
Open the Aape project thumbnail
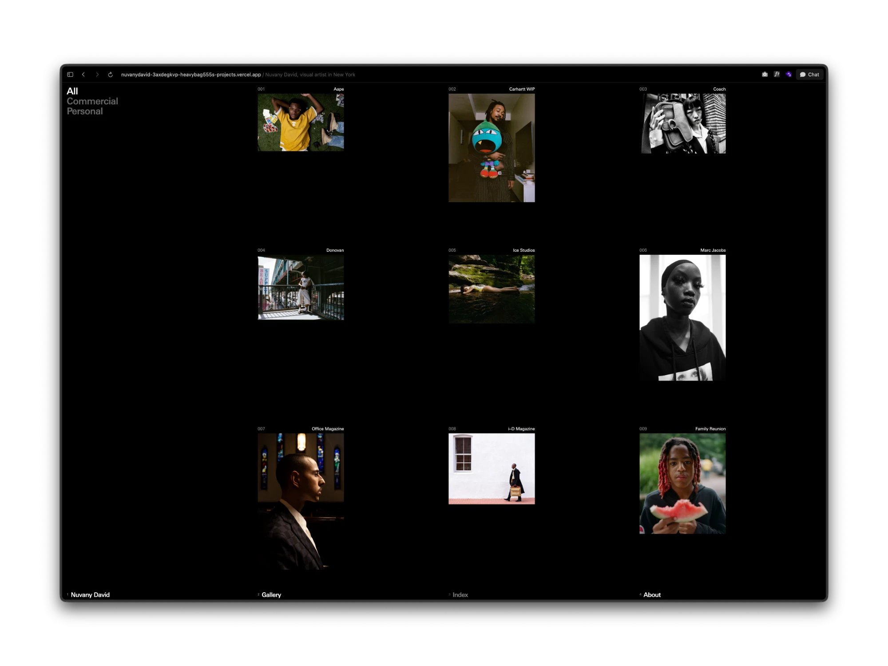(x=301, y=122)
